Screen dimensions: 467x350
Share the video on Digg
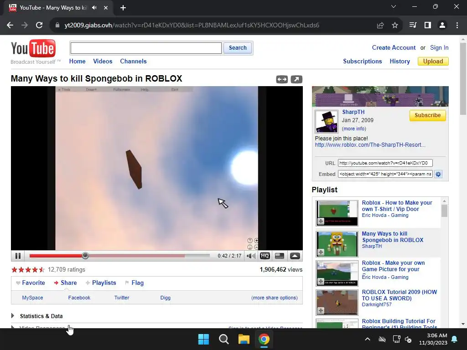(165, 298)
